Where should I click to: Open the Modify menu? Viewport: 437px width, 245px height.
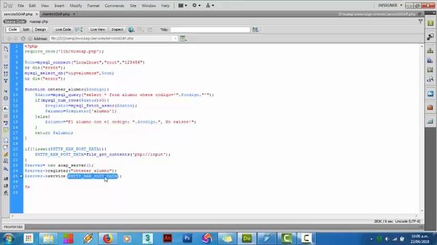(76, 5)
